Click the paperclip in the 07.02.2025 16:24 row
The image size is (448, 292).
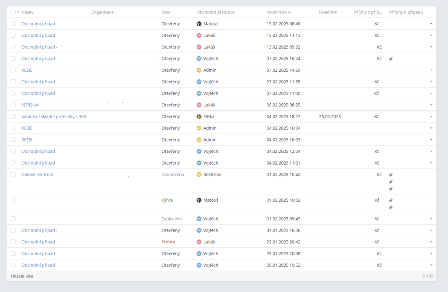point(391,59)
